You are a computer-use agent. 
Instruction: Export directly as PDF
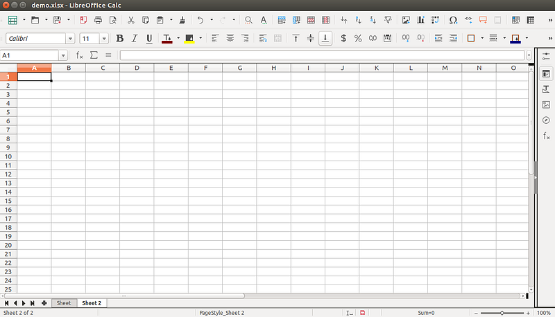pyautogui.click(x=83, y=20)
